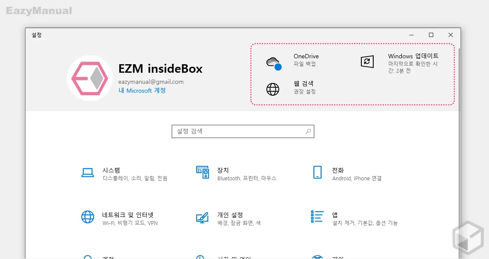Open the 장치 keyboard and speaker icon
The width and height of the screenshot is (489, 259).
pyautogui.click(x=203, y=172)
